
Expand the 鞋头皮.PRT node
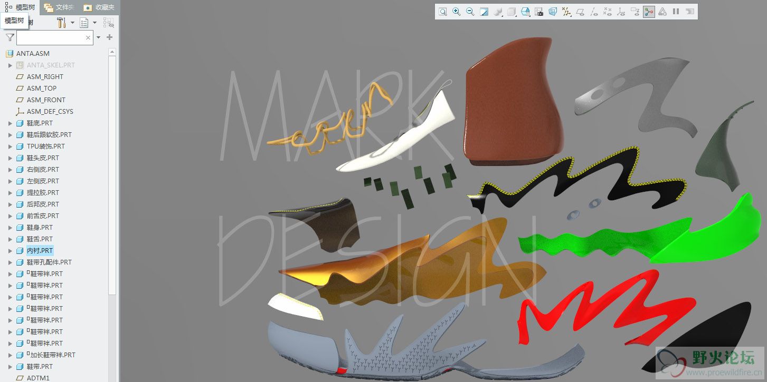[x=10, y=158]
